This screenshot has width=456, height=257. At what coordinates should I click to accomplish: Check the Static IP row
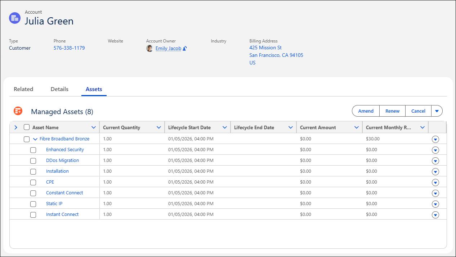[x=33, y=204]
